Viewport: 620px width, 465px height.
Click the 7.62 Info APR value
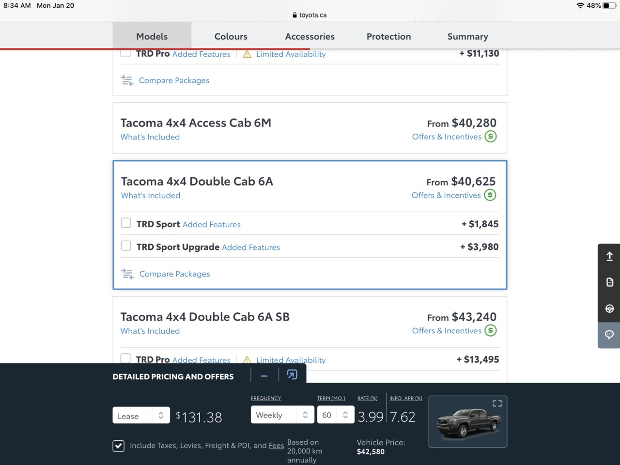pyautogui.click(x=403, y=417)
